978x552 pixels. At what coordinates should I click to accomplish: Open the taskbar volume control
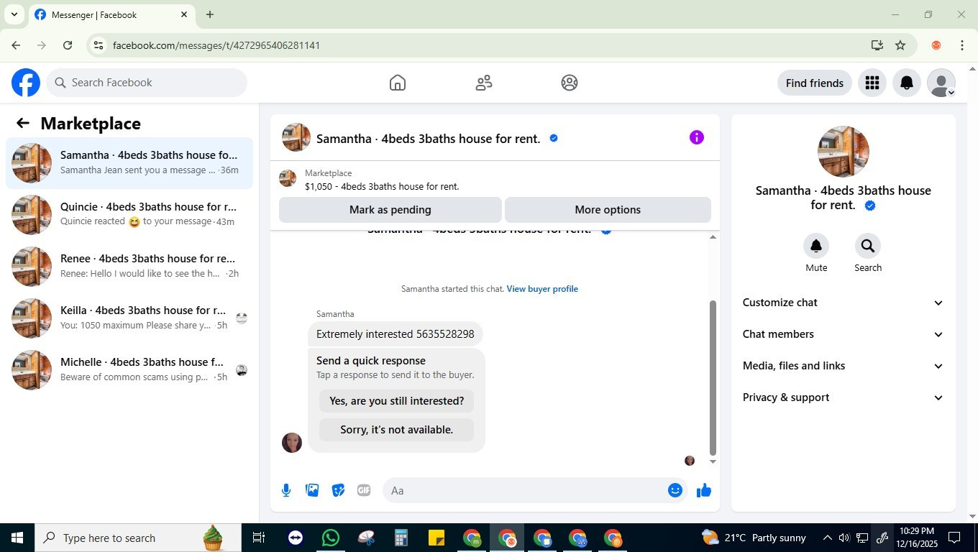pyautogui.click(x=844, y=538)
